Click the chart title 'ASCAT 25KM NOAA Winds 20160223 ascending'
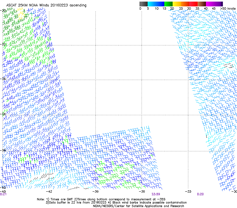 [x=46, y=5]
